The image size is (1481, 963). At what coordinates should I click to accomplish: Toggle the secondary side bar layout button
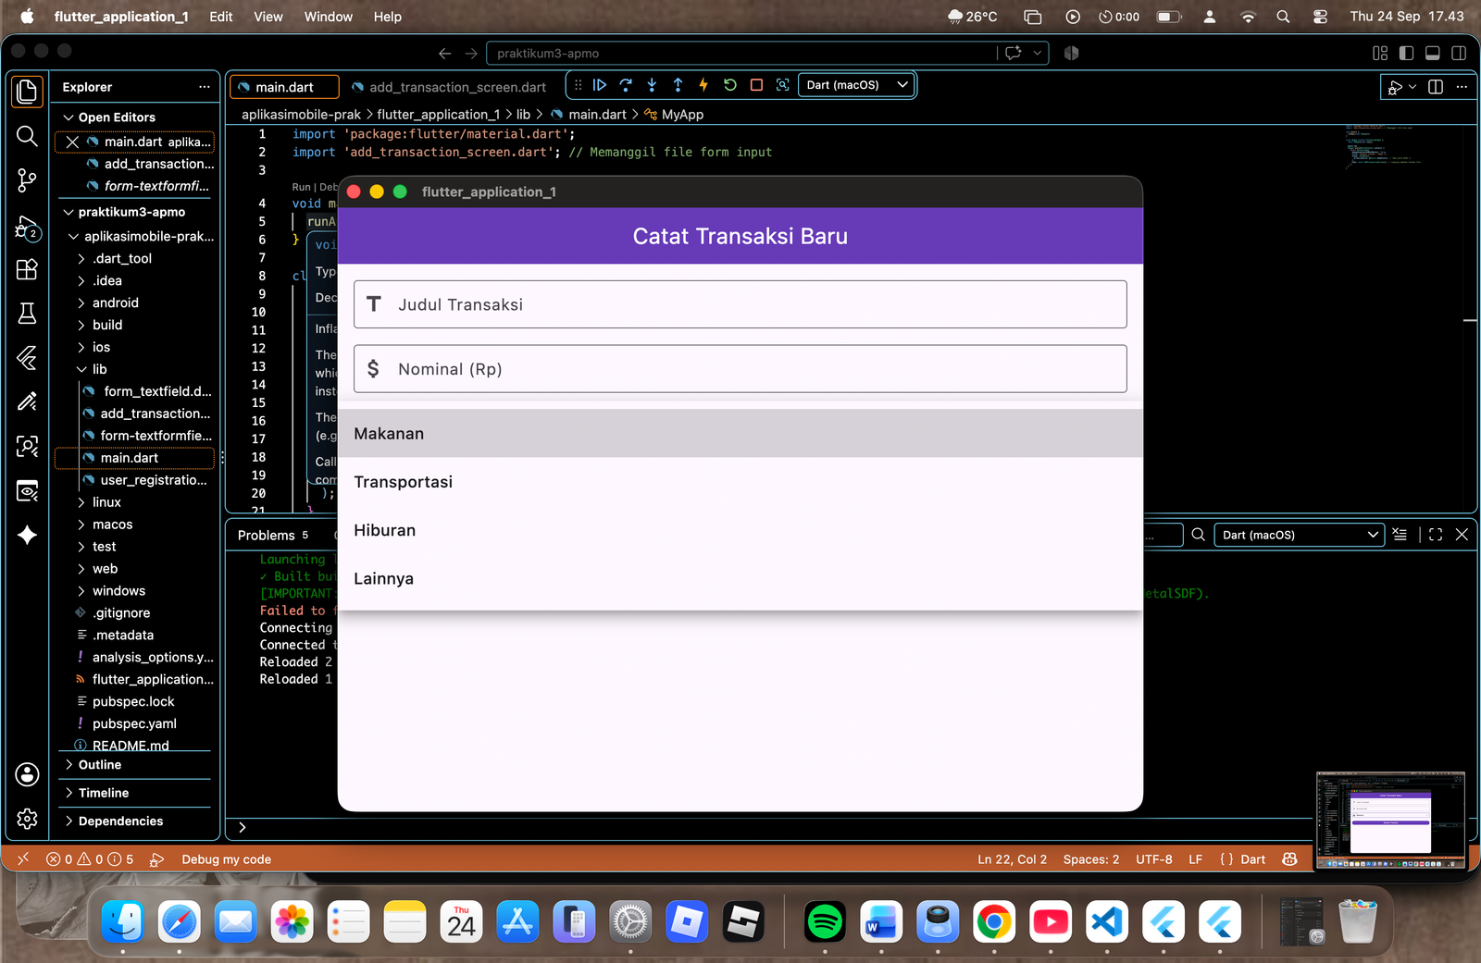click(x=1459, y=54)
